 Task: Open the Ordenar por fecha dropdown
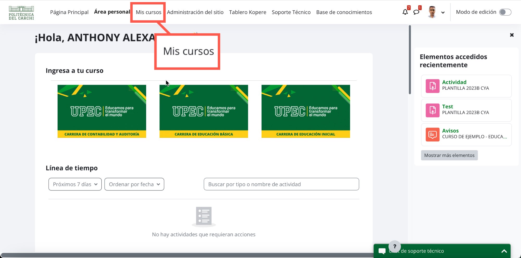pyautogui.click(x=134, y=184)
